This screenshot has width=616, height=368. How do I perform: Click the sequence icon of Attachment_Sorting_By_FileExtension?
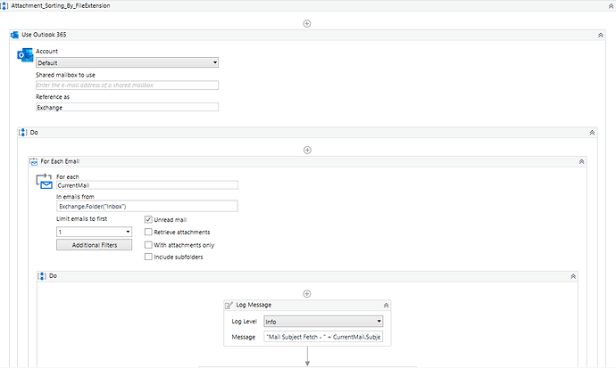[4, 6]
